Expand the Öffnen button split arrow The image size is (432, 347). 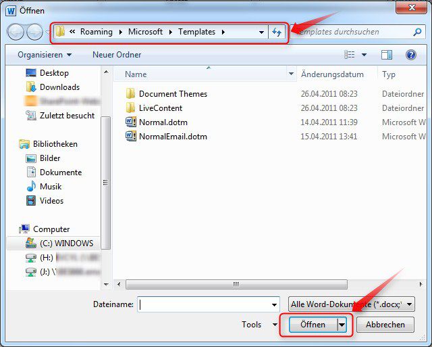click(342, 325)
